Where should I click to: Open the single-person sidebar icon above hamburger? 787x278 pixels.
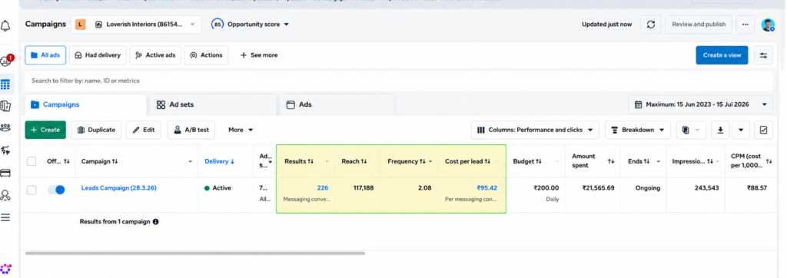(5, 195)
